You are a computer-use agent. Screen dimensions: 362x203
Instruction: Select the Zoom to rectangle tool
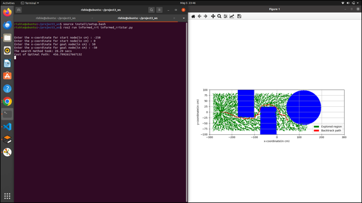pyautogui.click(x=220, y=16)
